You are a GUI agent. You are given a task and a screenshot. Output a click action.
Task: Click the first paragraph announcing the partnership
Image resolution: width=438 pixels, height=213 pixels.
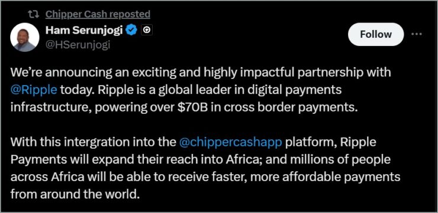tap(201, 90)
